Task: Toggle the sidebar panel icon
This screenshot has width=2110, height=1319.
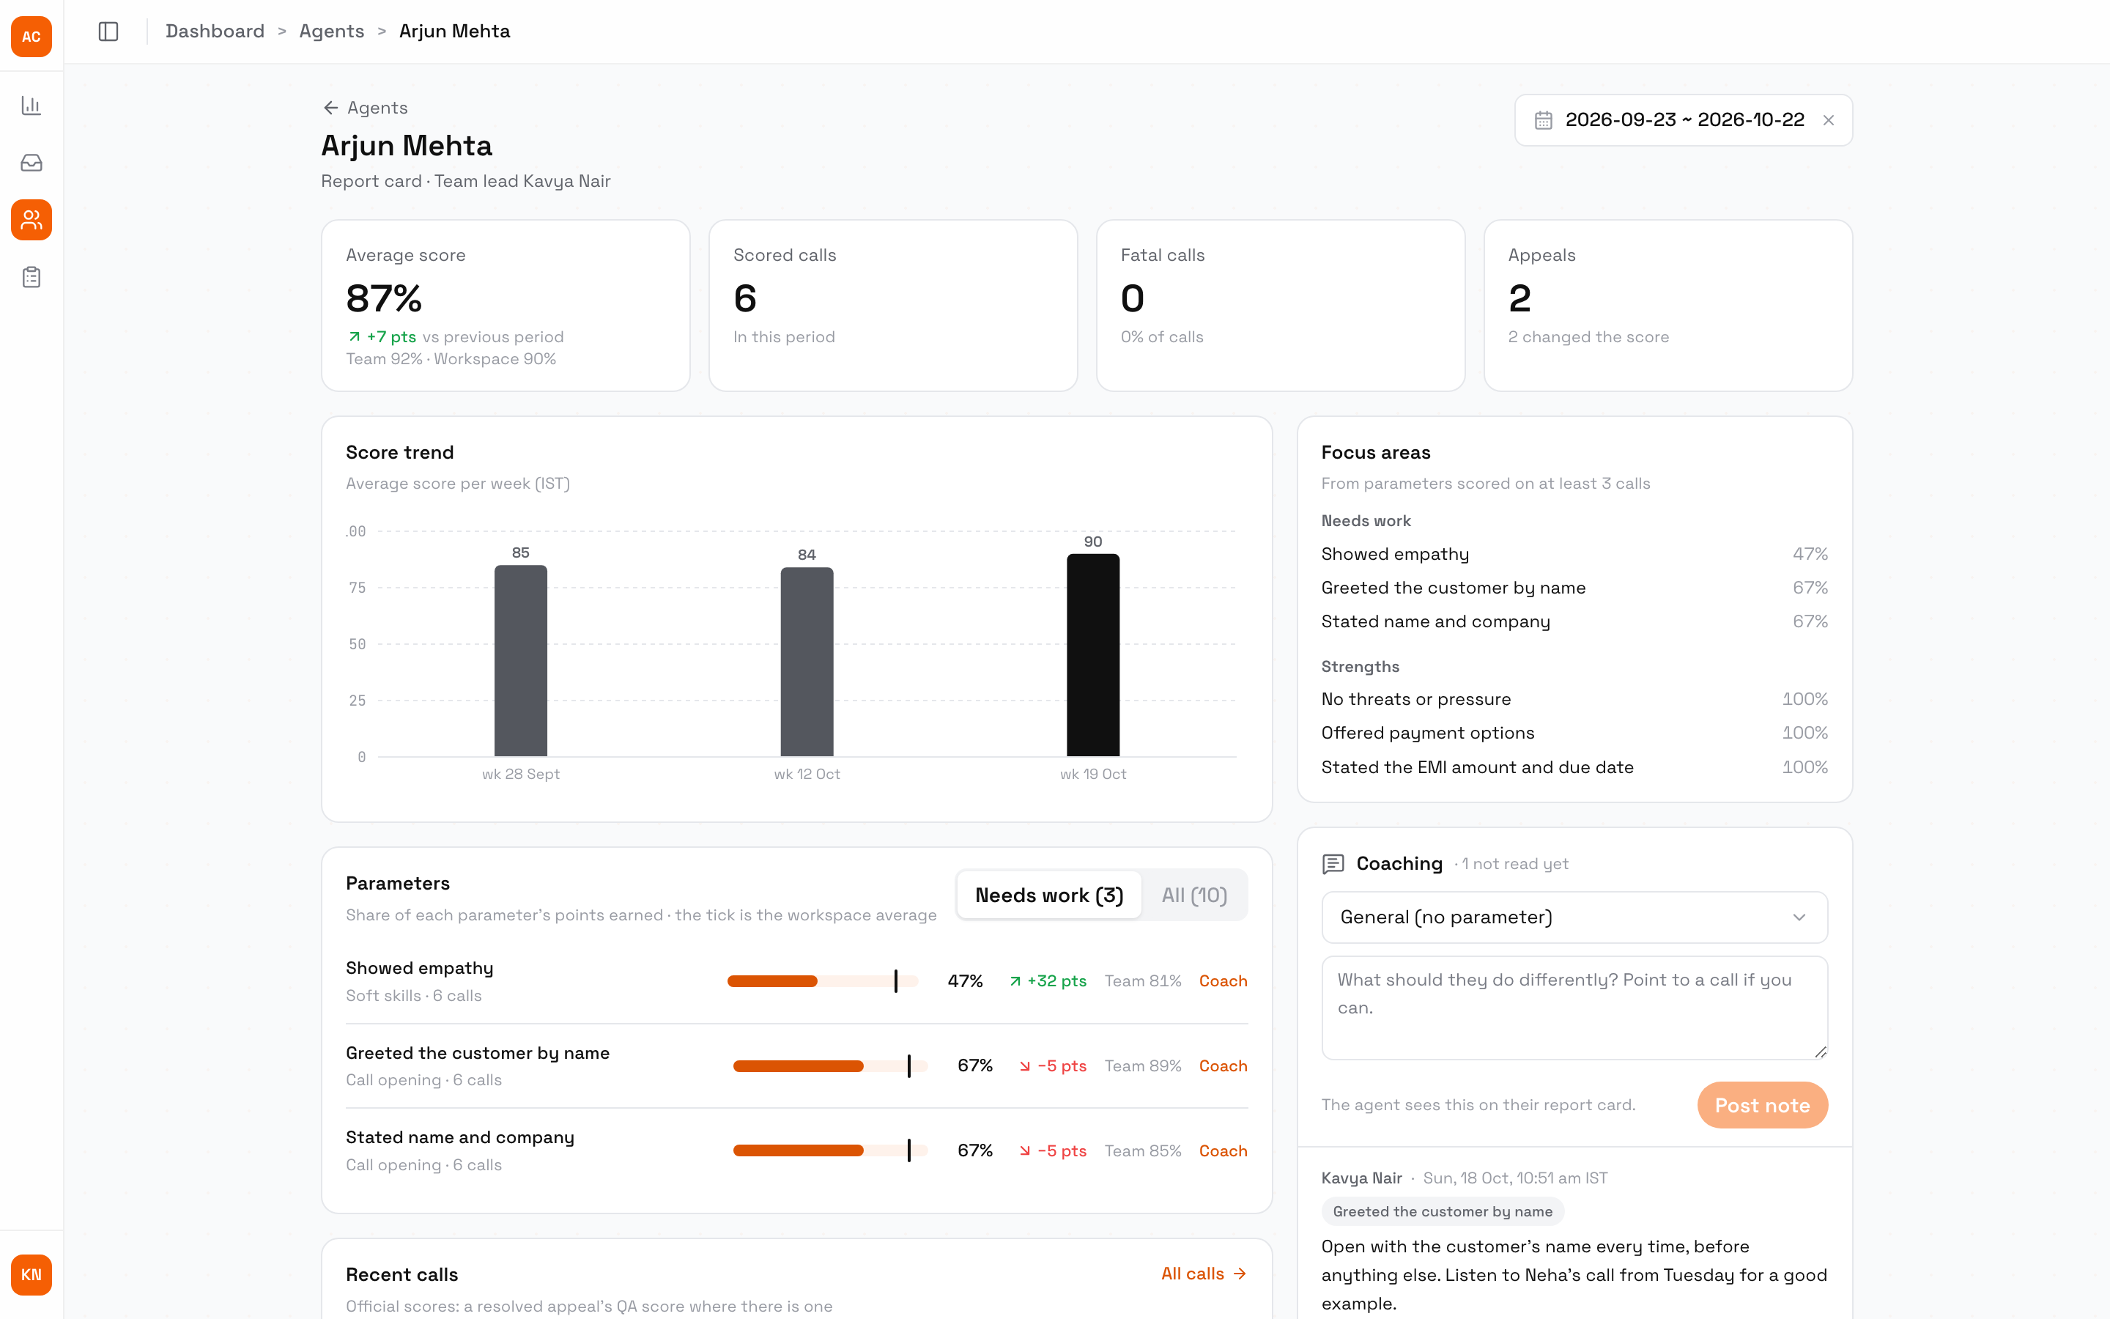Action: pos(108,32)
